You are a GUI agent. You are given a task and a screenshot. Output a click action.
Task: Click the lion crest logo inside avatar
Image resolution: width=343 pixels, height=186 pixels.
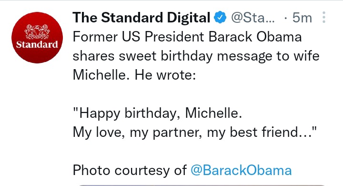(37, 31)
